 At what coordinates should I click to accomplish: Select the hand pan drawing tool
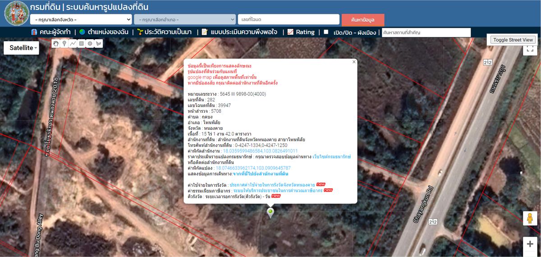click(56, 44)
